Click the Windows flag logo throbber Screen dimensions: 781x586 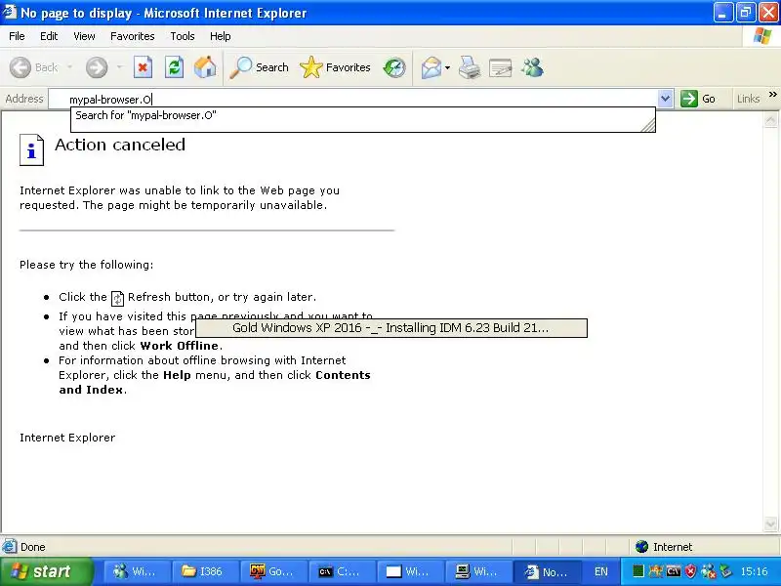pyautogui.click(x=762, y=36)
